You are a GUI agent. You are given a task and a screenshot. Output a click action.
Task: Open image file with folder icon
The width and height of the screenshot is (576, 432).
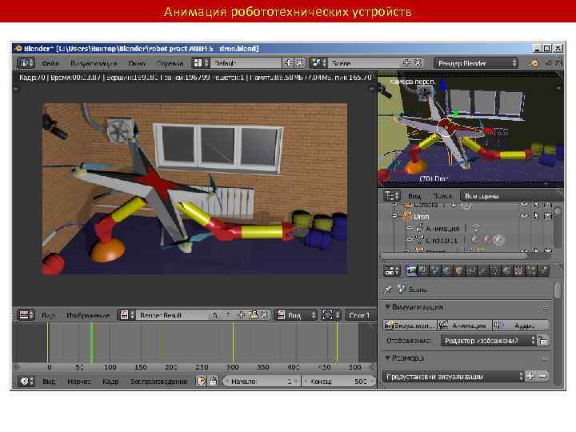coord(253,315)
